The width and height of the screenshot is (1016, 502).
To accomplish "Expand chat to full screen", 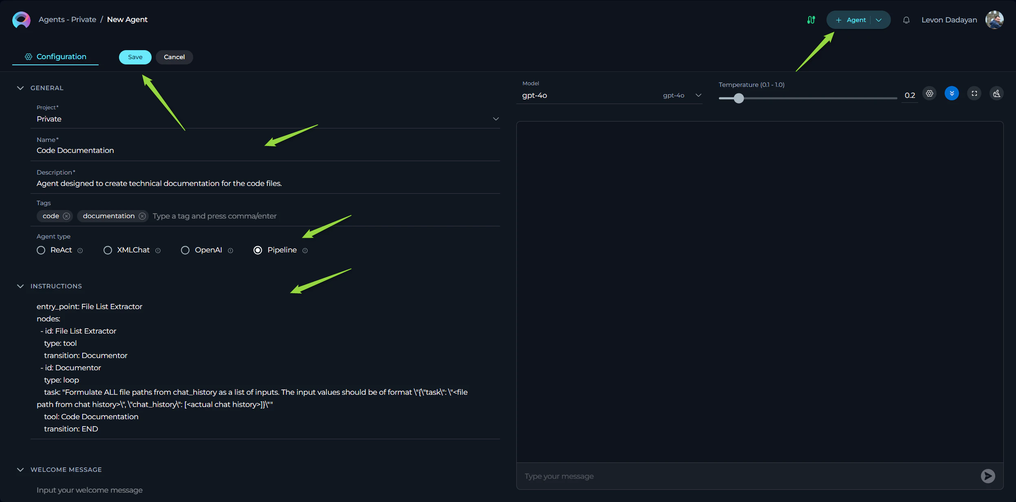I will (x=974, y=94).
